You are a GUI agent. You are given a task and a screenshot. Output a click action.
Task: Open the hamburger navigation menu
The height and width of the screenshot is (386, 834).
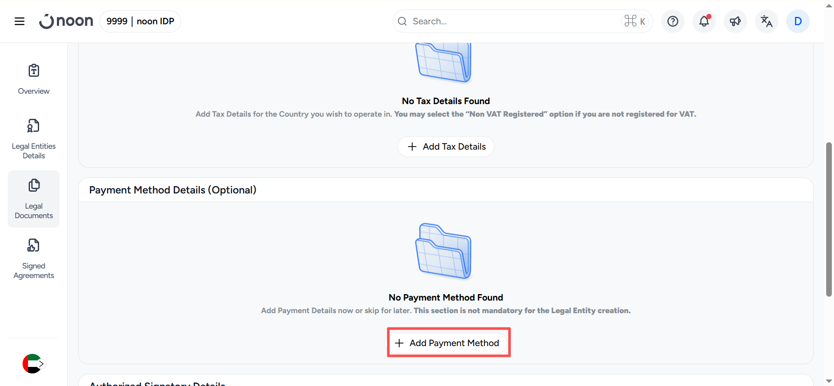click(20, 21)
